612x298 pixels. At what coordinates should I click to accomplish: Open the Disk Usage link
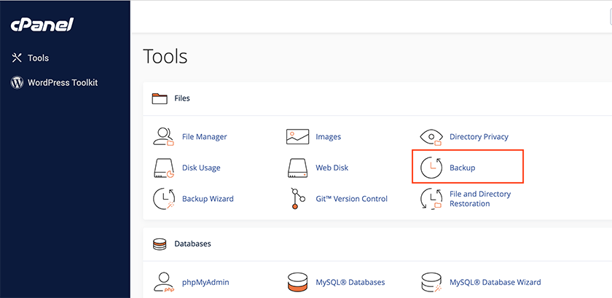tap(201, 168)
